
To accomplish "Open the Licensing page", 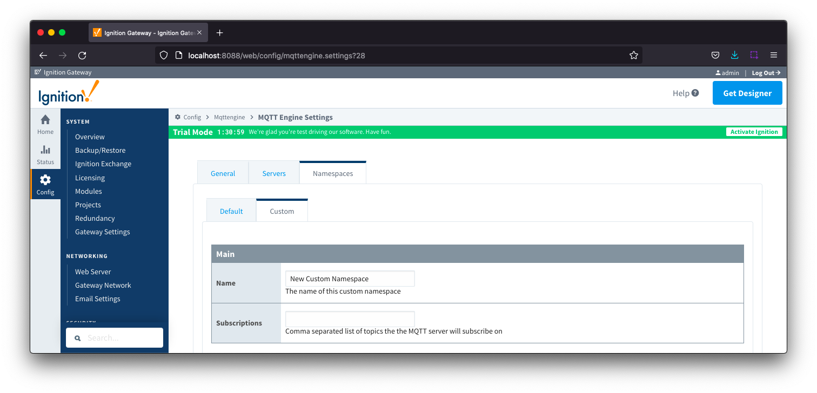I will (90, 178).
